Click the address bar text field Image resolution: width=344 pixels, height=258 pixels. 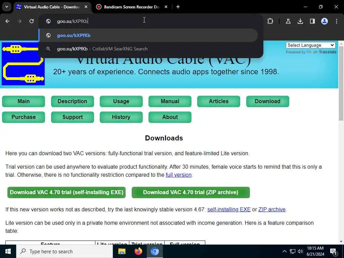(152, 21)
